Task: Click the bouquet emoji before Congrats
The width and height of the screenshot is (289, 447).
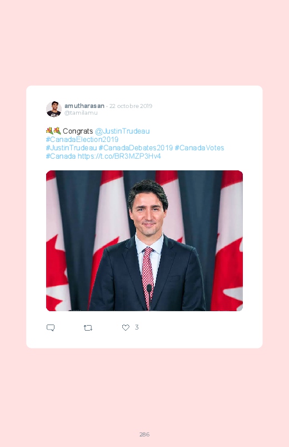Action: [x=53, y=131]
